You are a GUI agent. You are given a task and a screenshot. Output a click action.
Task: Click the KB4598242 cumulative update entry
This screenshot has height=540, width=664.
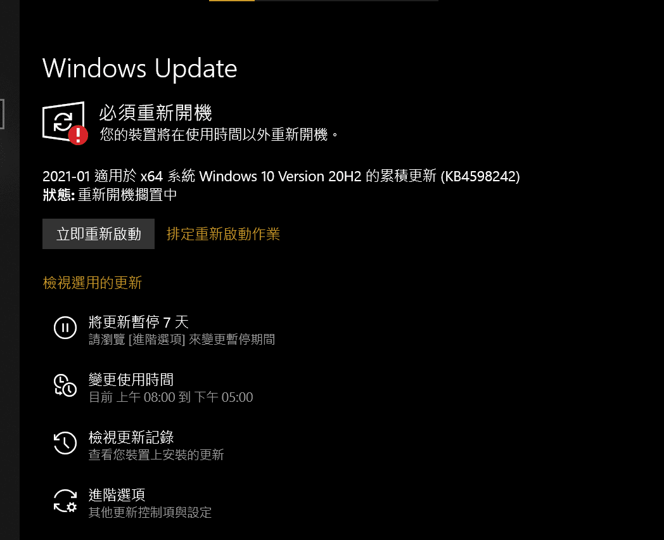point(281,176)
